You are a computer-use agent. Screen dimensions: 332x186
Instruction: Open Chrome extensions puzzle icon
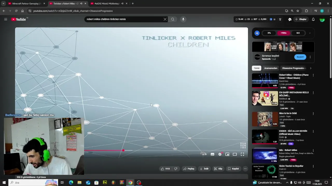pos(306,11)
